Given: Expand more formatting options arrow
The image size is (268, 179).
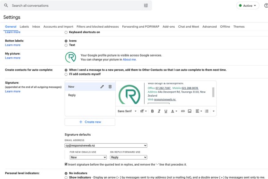Looking at the screenshot, I should (214, 111).
